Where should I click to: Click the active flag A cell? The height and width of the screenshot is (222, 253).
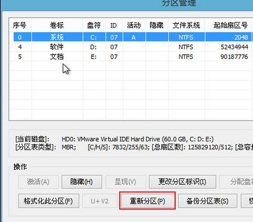(134, 37)
